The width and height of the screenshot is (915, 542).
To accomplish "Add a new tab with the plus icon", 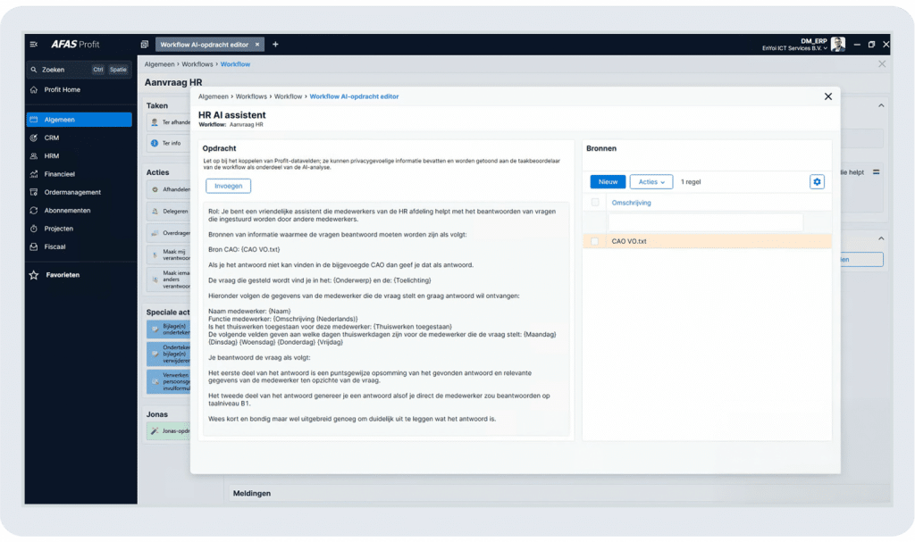I will click(x=275, y=44).
